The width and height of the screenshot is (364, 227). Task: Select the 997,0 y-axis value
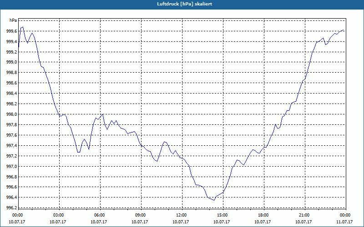[x=12, y=167]
